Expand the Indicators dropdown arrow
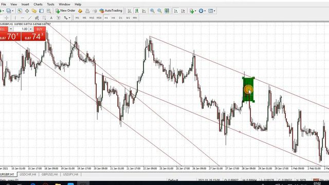329x185 pixels. 195,11
